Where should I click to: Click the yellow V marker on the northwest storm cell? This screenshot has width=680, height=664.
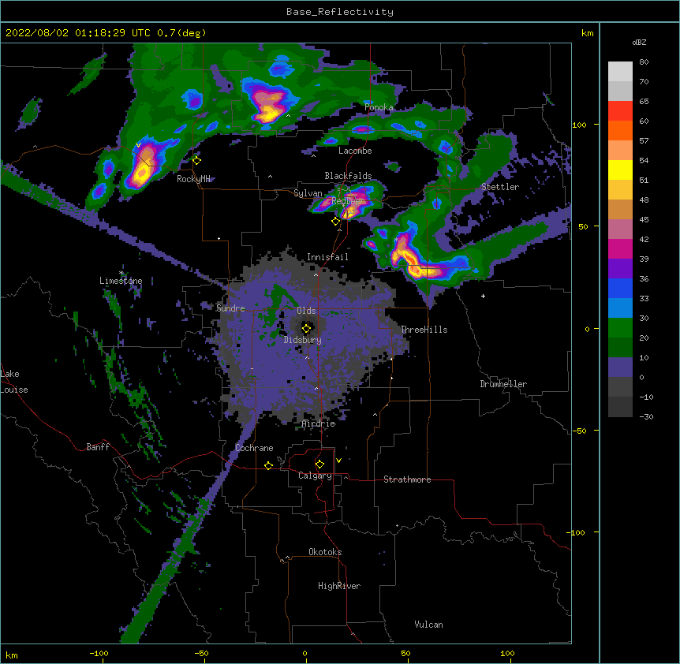click(x=138, y=145)
